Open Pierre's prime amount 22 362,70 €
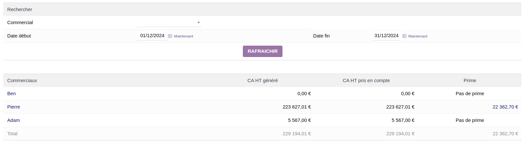Image resolution: width=525 pixels, height=146 pixels. tap(505, 107)
